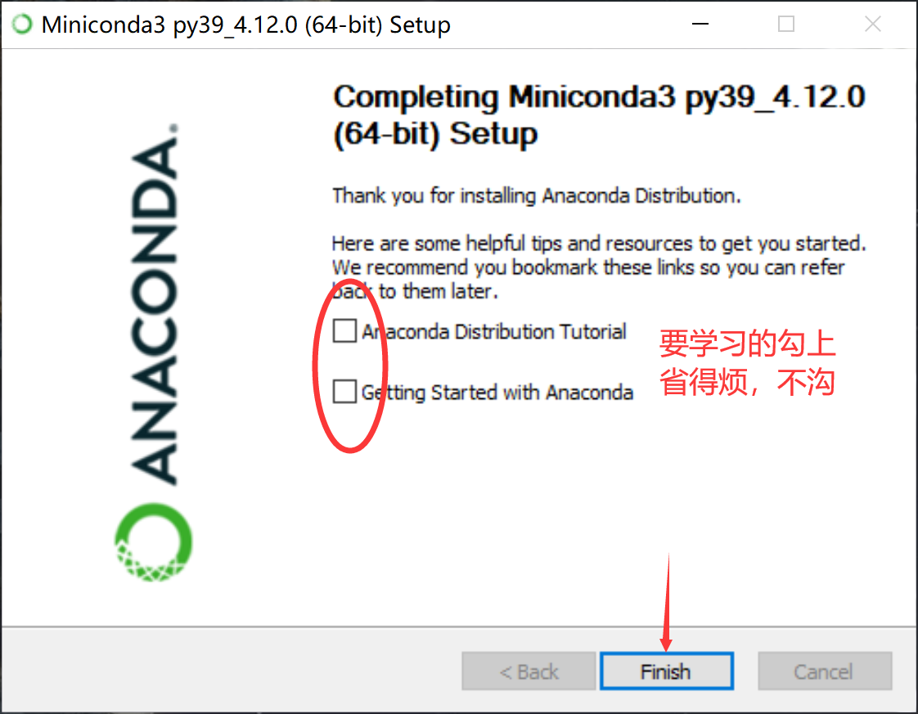Click the helpful tips and resources paragraph
The width and height of the screenshot is (918, 714).
pos(599,267)
